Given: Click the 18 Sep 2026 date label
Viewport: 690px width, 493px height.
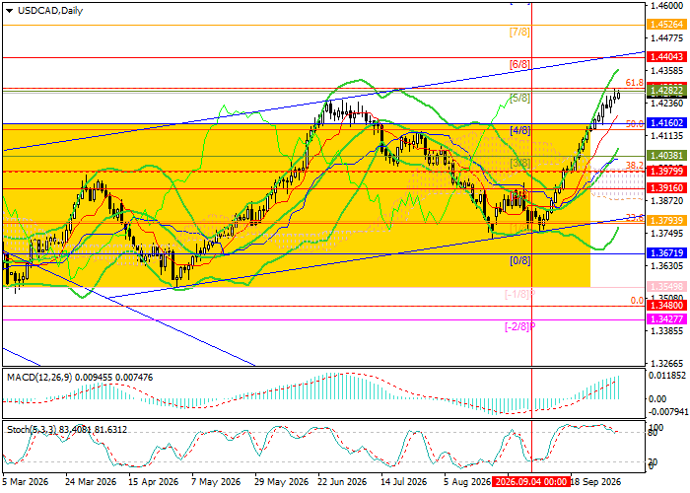Looking at the screenshot, I should click(x=595, y=481).
